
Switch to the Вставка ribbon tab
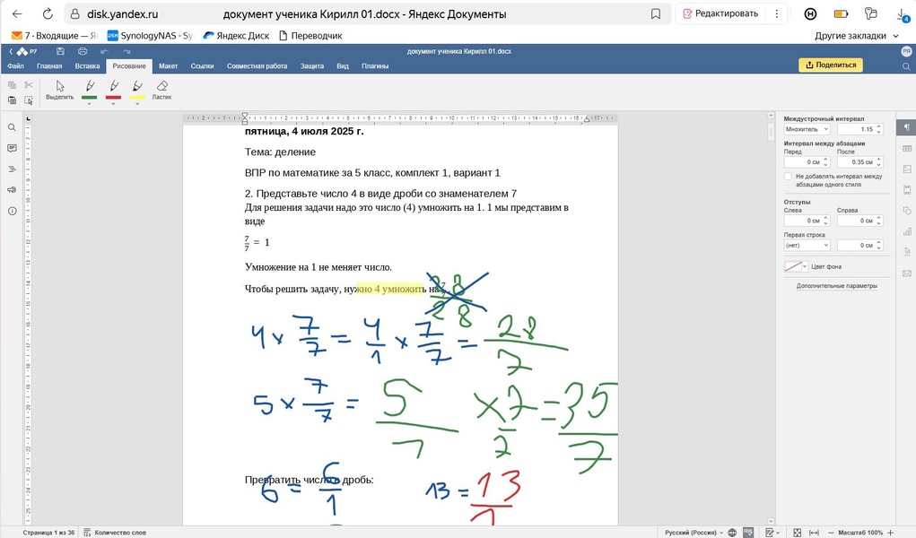tap(87, 66)
